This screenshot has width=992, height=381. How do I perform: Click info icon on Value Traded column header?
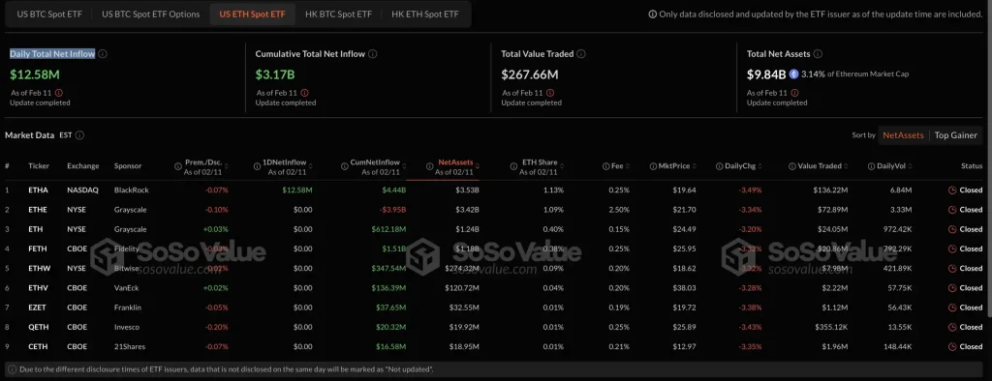click(792, 166)
